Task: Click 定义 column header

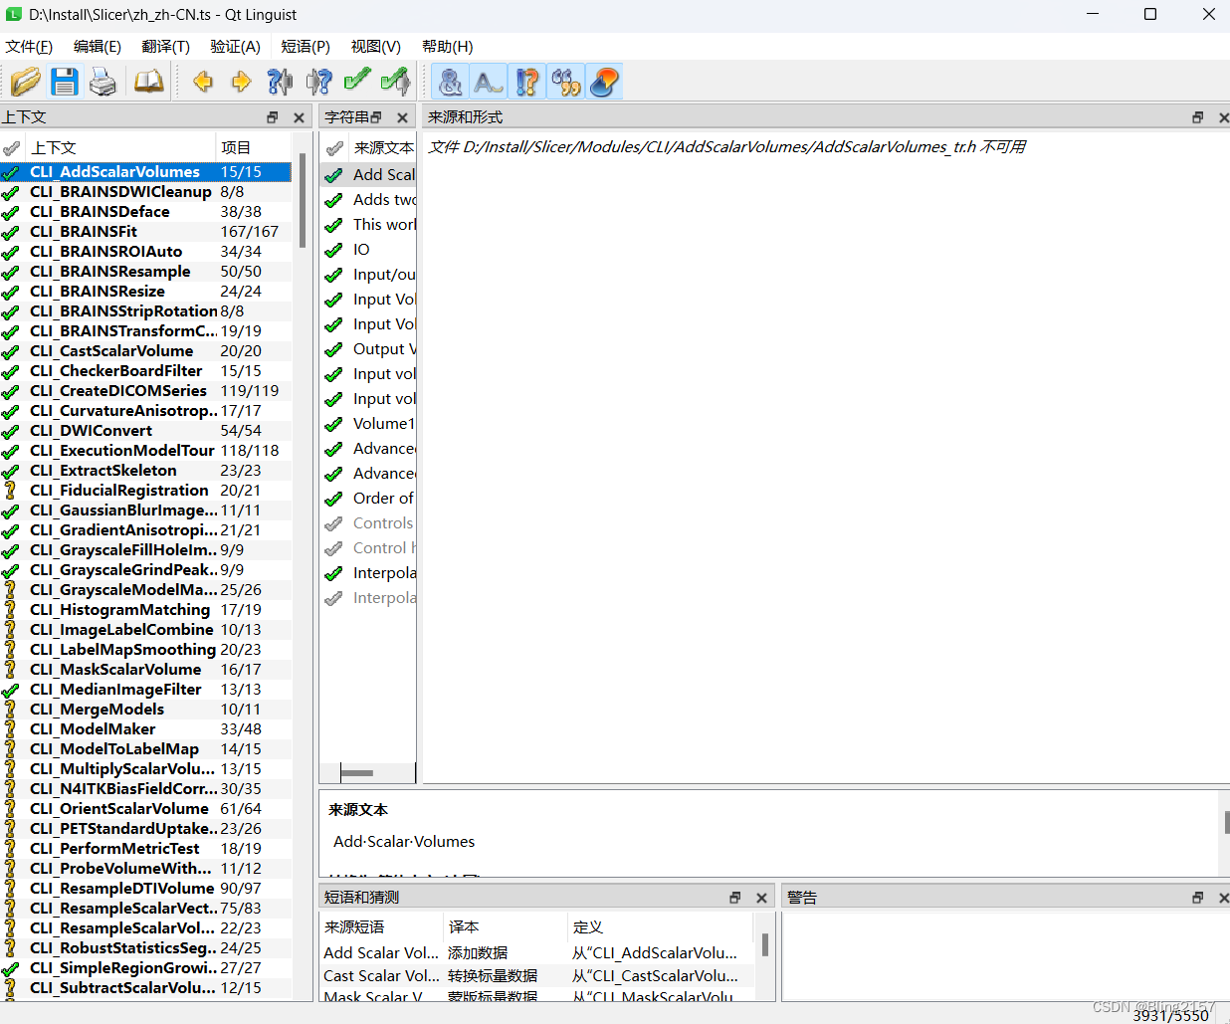Action: tap(661, 927)
